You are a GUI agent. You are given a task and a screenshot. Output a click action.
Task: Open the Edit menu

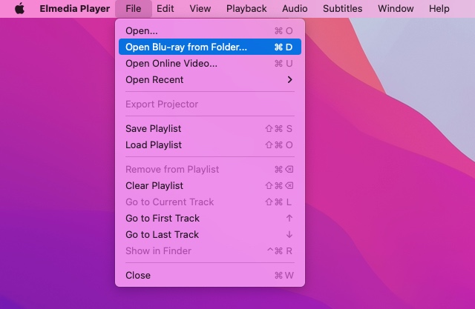[165, 9]
